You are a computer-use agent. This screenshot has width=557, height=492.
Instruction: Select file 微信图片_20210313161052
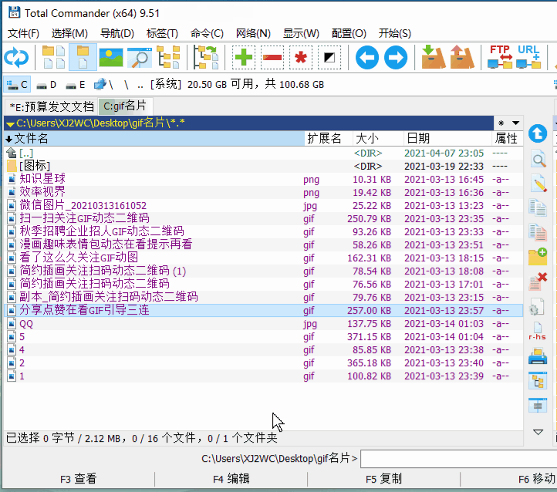[x=263, y=206]
